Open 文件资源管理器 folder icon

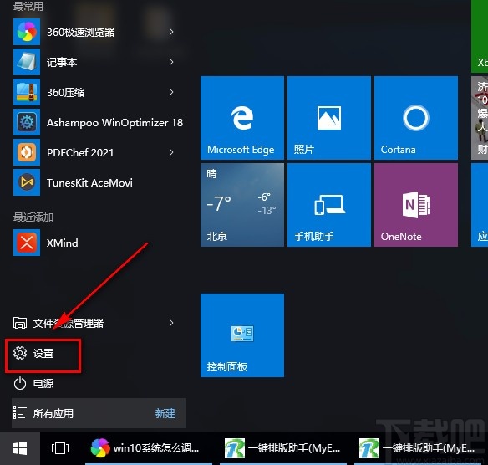[x=20, y=323]
